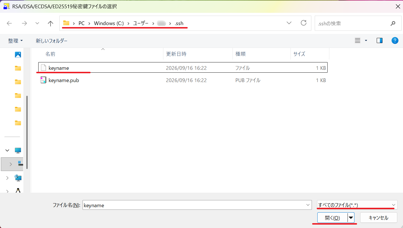The height and width of the screenshot is (228, 403).
Task: Click ユーザー in the address breadcrumb
Action: click(141, 23)
